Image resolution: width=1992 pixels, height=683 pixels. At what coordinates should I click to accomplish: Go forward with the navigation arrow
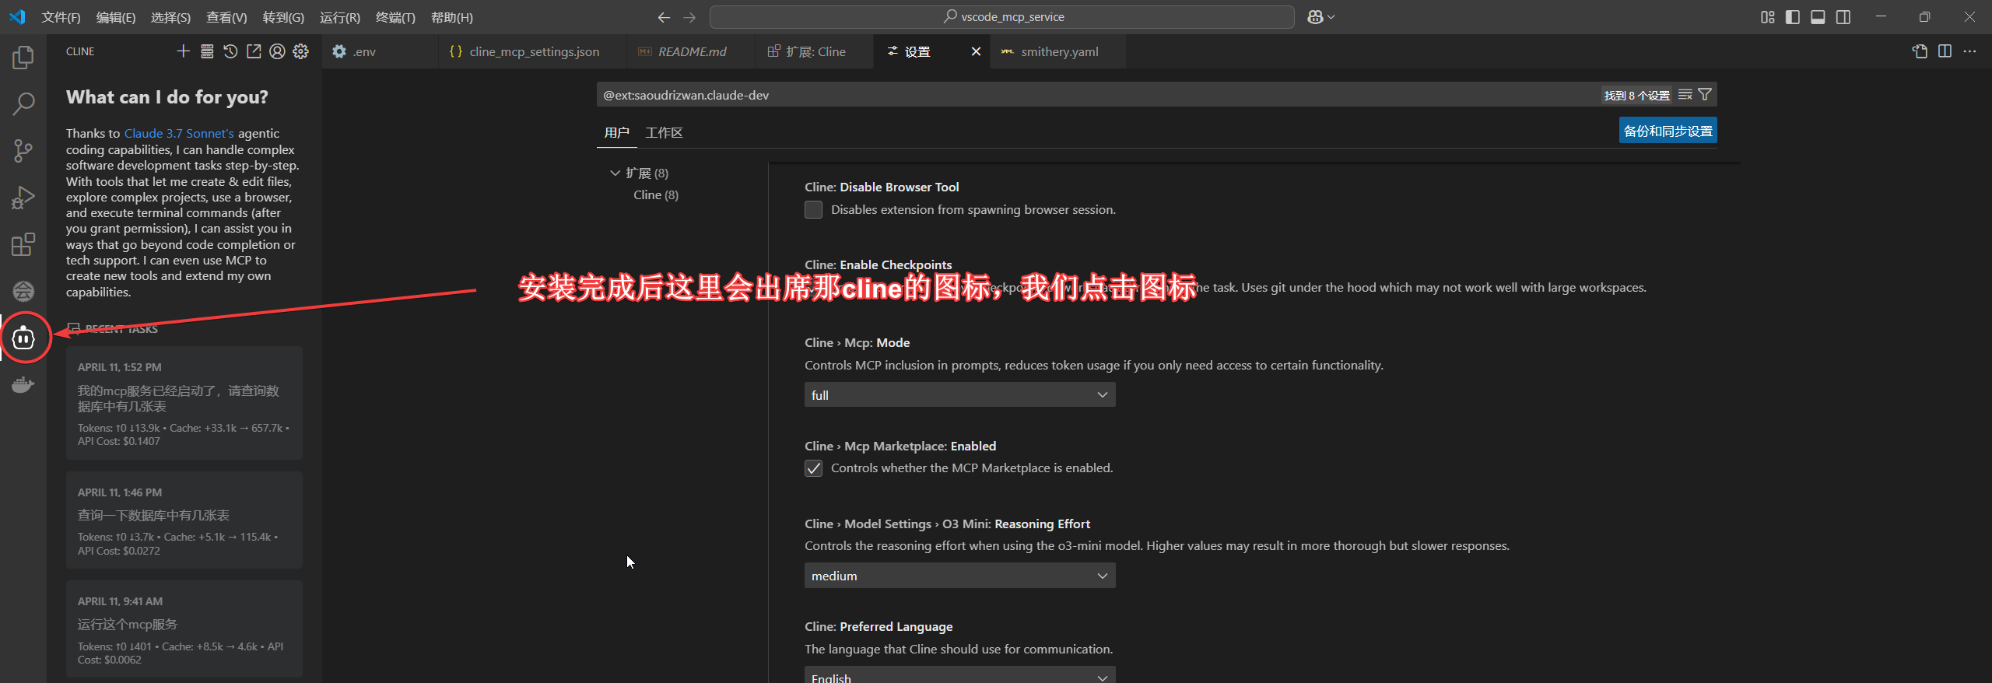pos(689,17)
